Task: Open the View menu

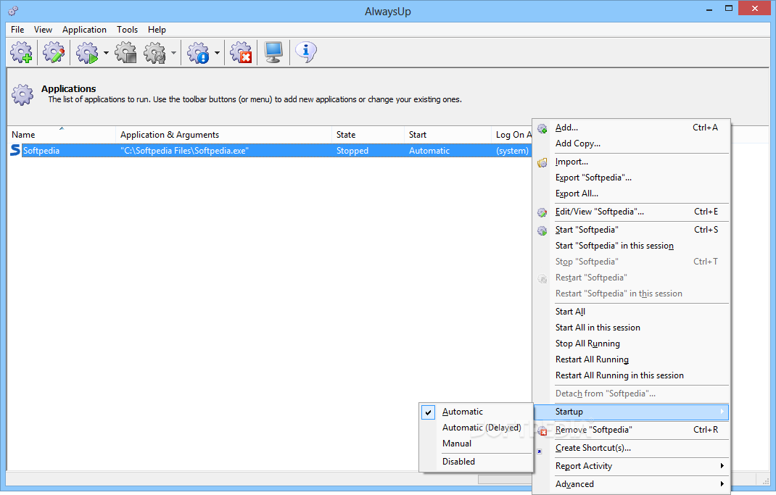Action: pyautogui.click(x=43, y=30)
